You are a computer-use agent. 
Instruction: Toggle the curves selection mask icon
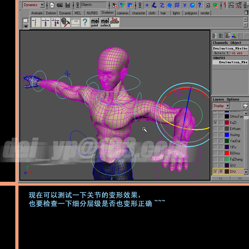pos(162,5)
